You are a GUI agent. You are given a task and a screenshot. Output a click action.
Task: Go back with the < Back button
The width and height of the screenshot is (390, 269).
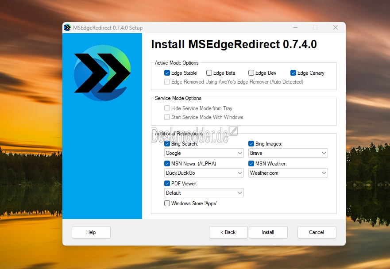[228, 232]
